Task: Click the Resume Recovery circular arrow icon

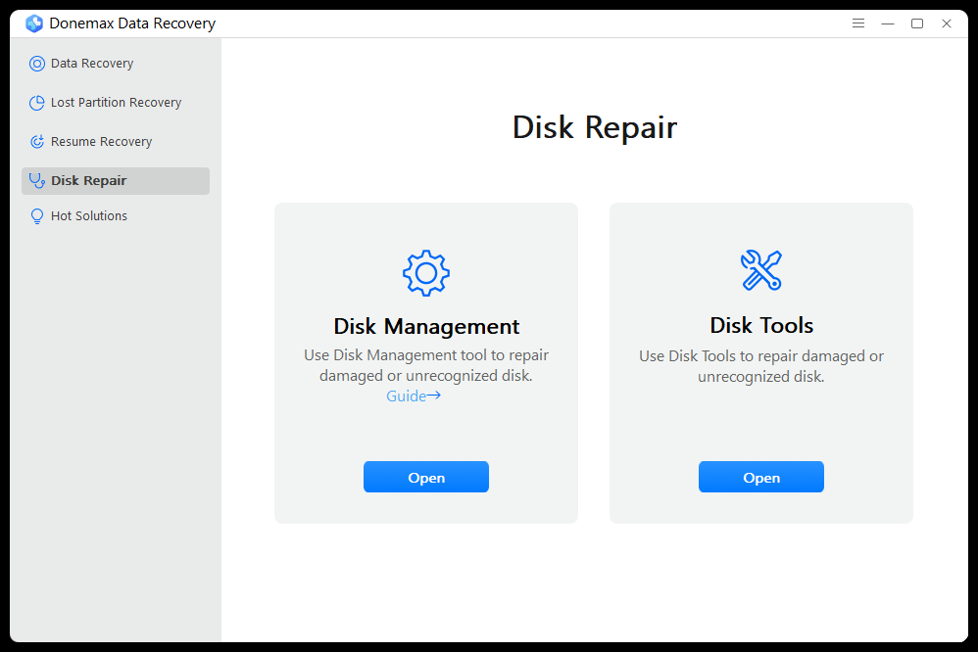Action: click(37, 142)
